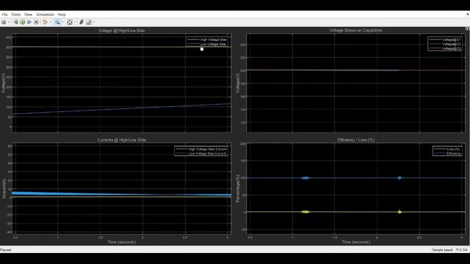Expand the Configuration Properties dropdown arrow

click(x=8, y=22)
